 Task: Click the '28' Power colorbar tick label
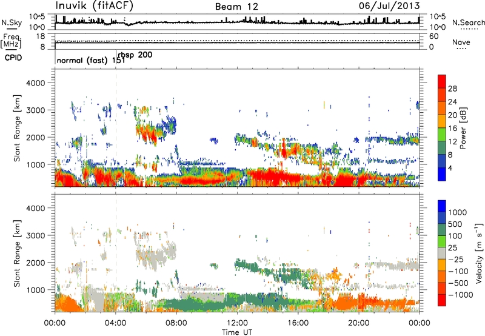coord(452,89)
